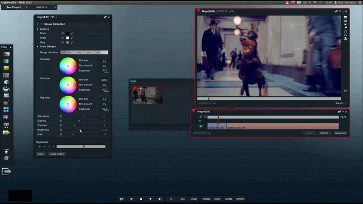Stop playback
The width and height of the screenshot is (363, 204).
coord(141,199)
